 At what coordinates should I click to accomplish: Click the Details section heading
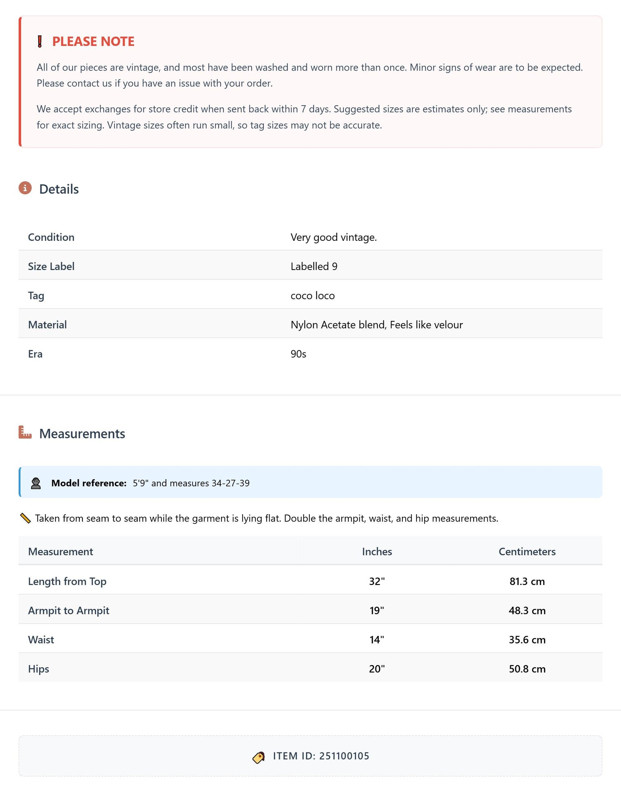[x=59, y=189]
